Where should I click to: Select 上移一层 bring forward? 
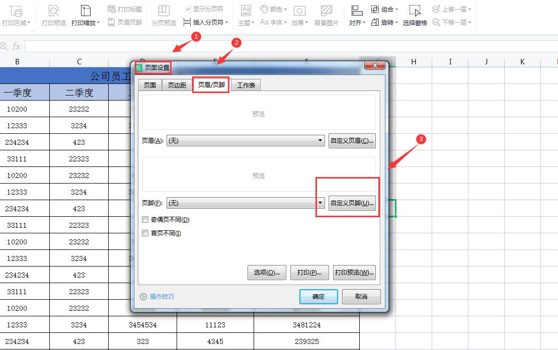coord(452,9)
